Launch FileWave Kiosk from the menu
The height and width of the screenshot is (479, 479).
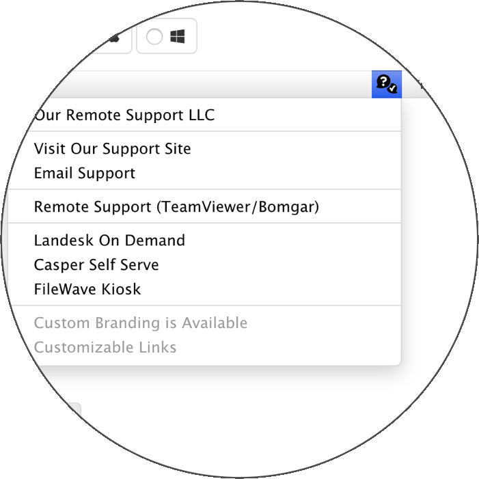click(87, 289)
